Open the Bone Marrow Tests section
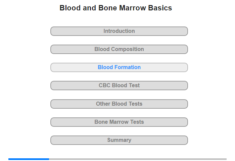Screen dimensions: 235x161 (x=119, y=122)
